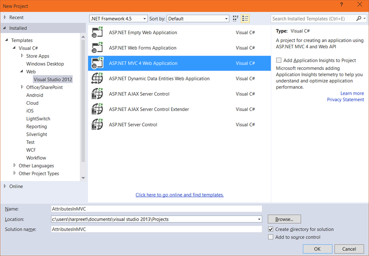Expand the Other Project Types node

[14, 173]
